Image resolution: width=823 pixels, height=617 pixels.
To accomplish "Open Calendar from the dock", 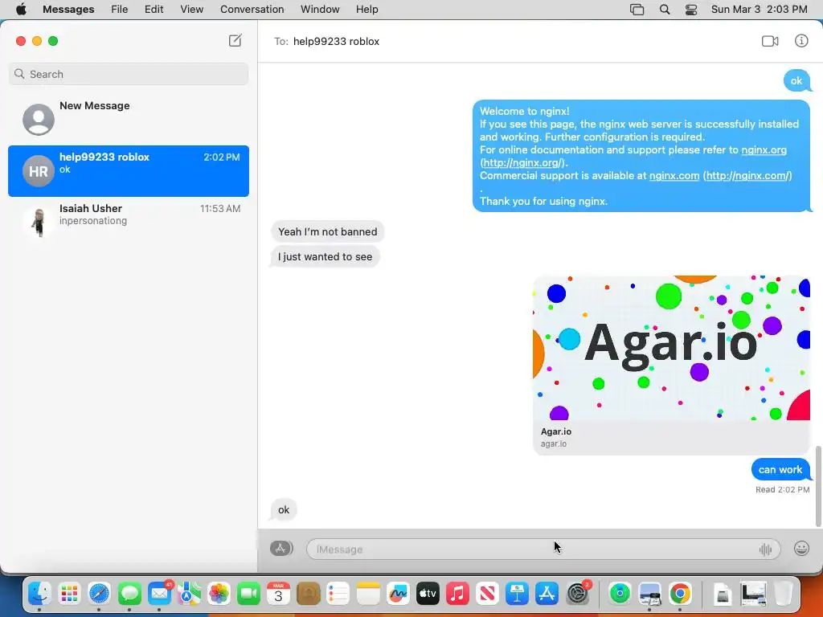I will (278, 594).
